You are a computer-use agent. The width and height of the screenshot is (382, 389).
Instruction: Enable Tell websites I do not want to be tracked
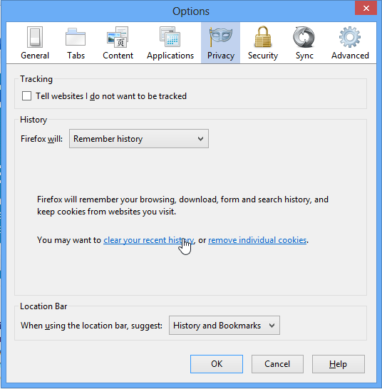[x=26, y=96]
